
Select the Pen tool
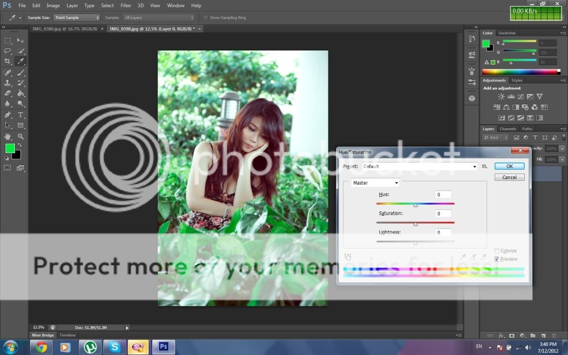coord(8,115)
